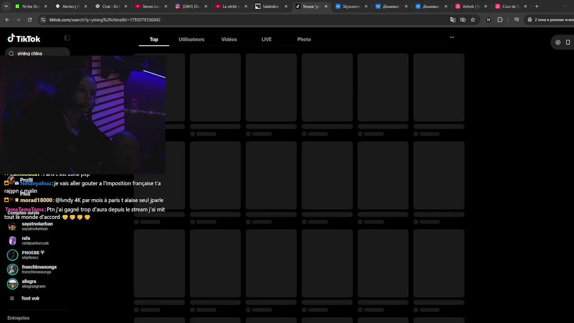This screenshot has height=323, width=574.
Task: Select the Top results tab
Action: (154, 39)
